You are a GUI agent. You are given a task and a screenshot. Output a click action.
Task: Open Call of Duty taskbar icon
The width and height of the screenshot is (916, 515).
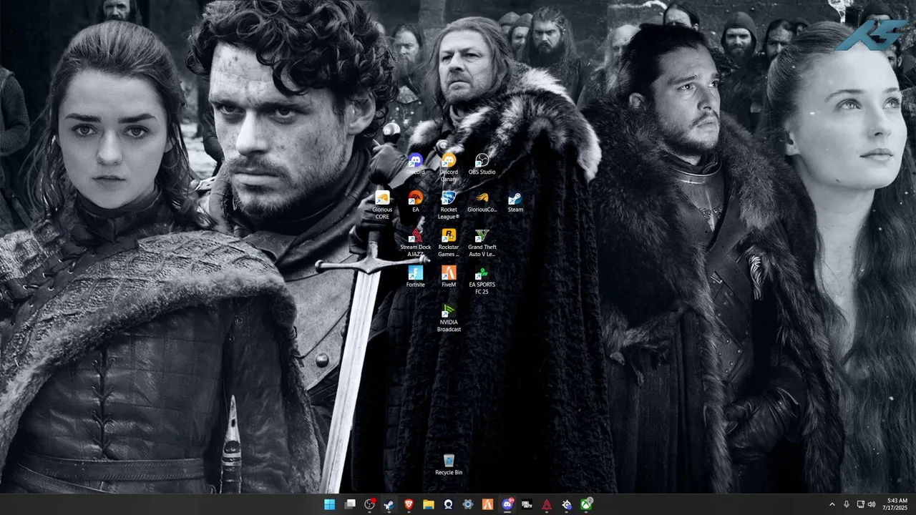tap(527, 504)
